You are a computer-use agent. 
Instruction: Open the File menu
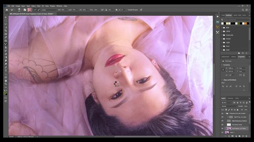click(x=9, y=6)
